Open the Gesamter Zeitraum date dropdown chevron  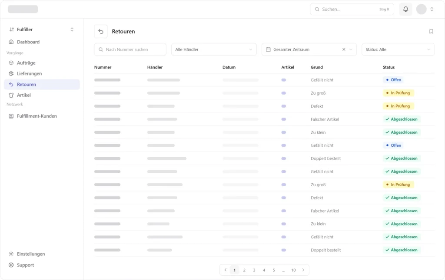(x=351, y=49)
